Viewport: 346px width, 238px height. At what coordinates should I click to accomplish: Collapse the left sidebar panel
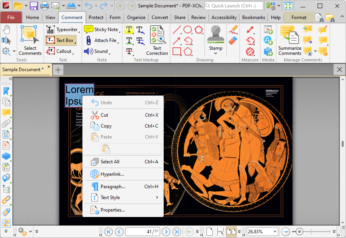pyautogui.click(x=10, y=79)
